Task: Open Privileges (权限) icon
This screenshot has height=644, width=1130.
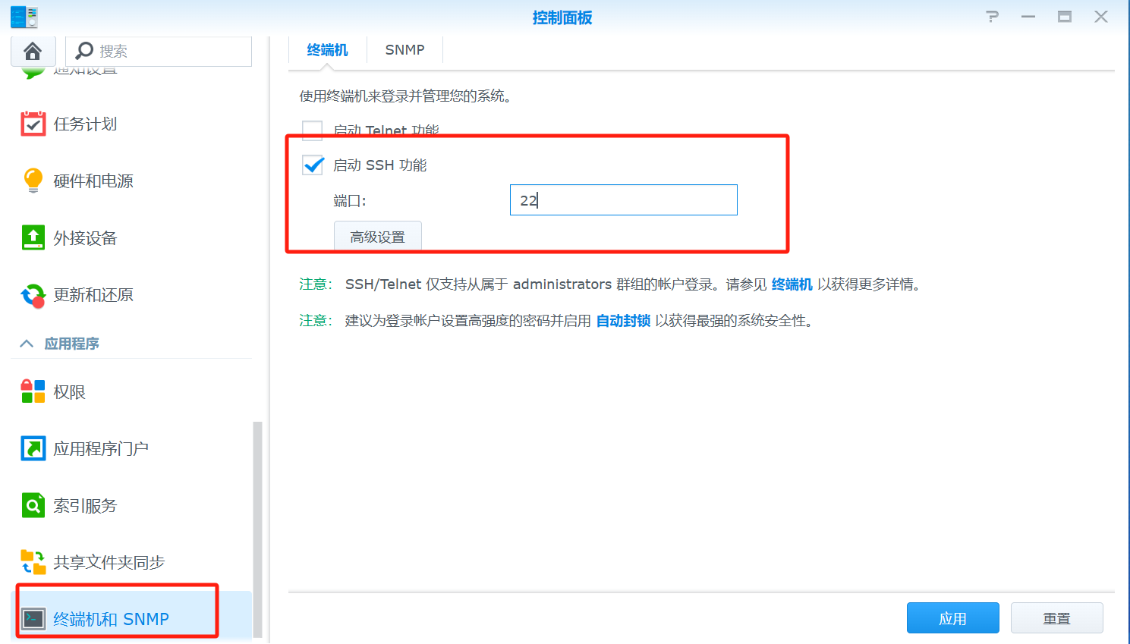Action: tap(33, 391)
